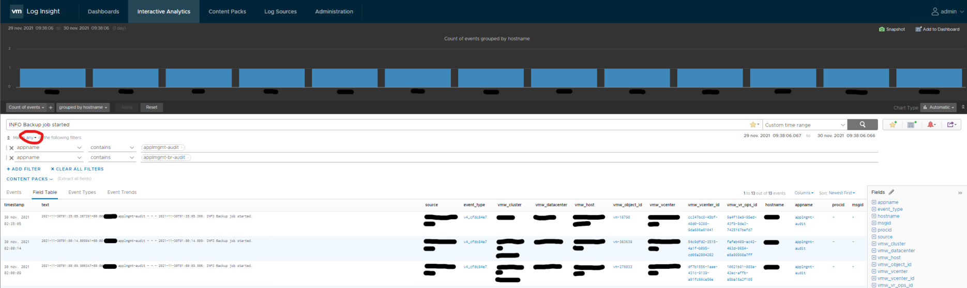Click the Reset button
967x288 pixels.
coord(152,108)
